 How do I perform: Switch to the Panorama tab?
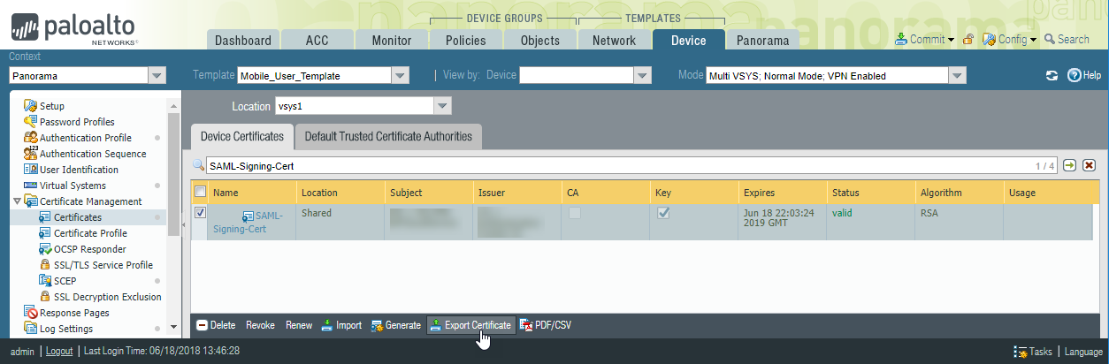pyautogui.click(x=763, y=40)
